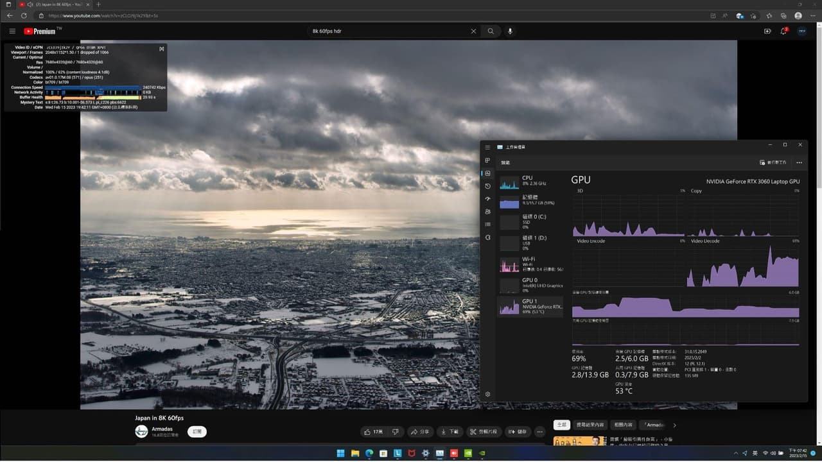Select the Wi-Fi performance entry
Viewport: 822px width, 462px height.
tap(530, 264)
